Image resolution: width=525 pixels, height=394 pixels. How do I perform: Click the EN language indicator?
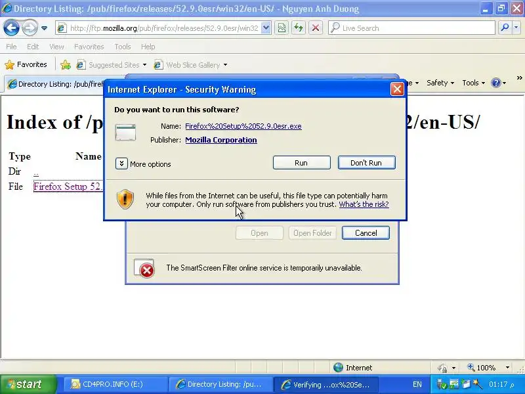(x=417, y=384)
